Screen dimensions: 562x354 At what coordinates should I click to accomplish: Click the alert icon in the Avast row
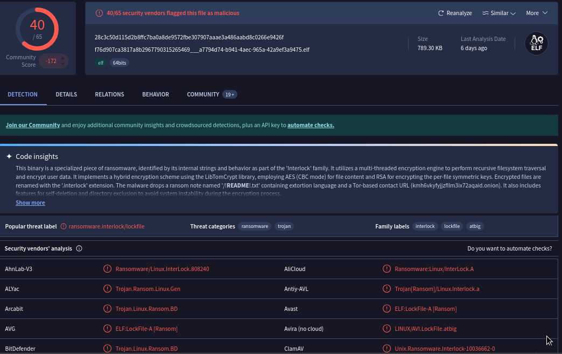(387, 309)
